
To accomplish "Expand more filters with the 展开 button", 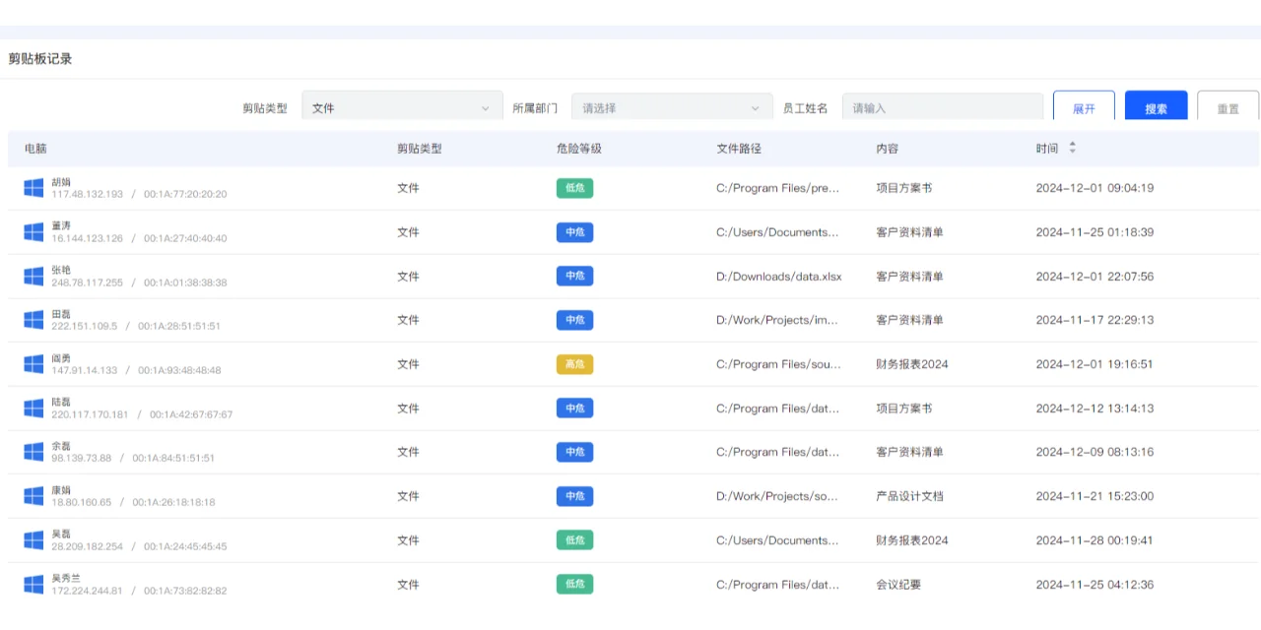I will pyautogui.click(x=1083, y=107).
